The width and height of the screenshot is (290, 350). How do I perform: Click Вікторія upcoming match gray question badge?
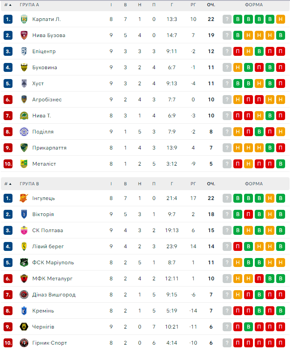pos(227,214)
